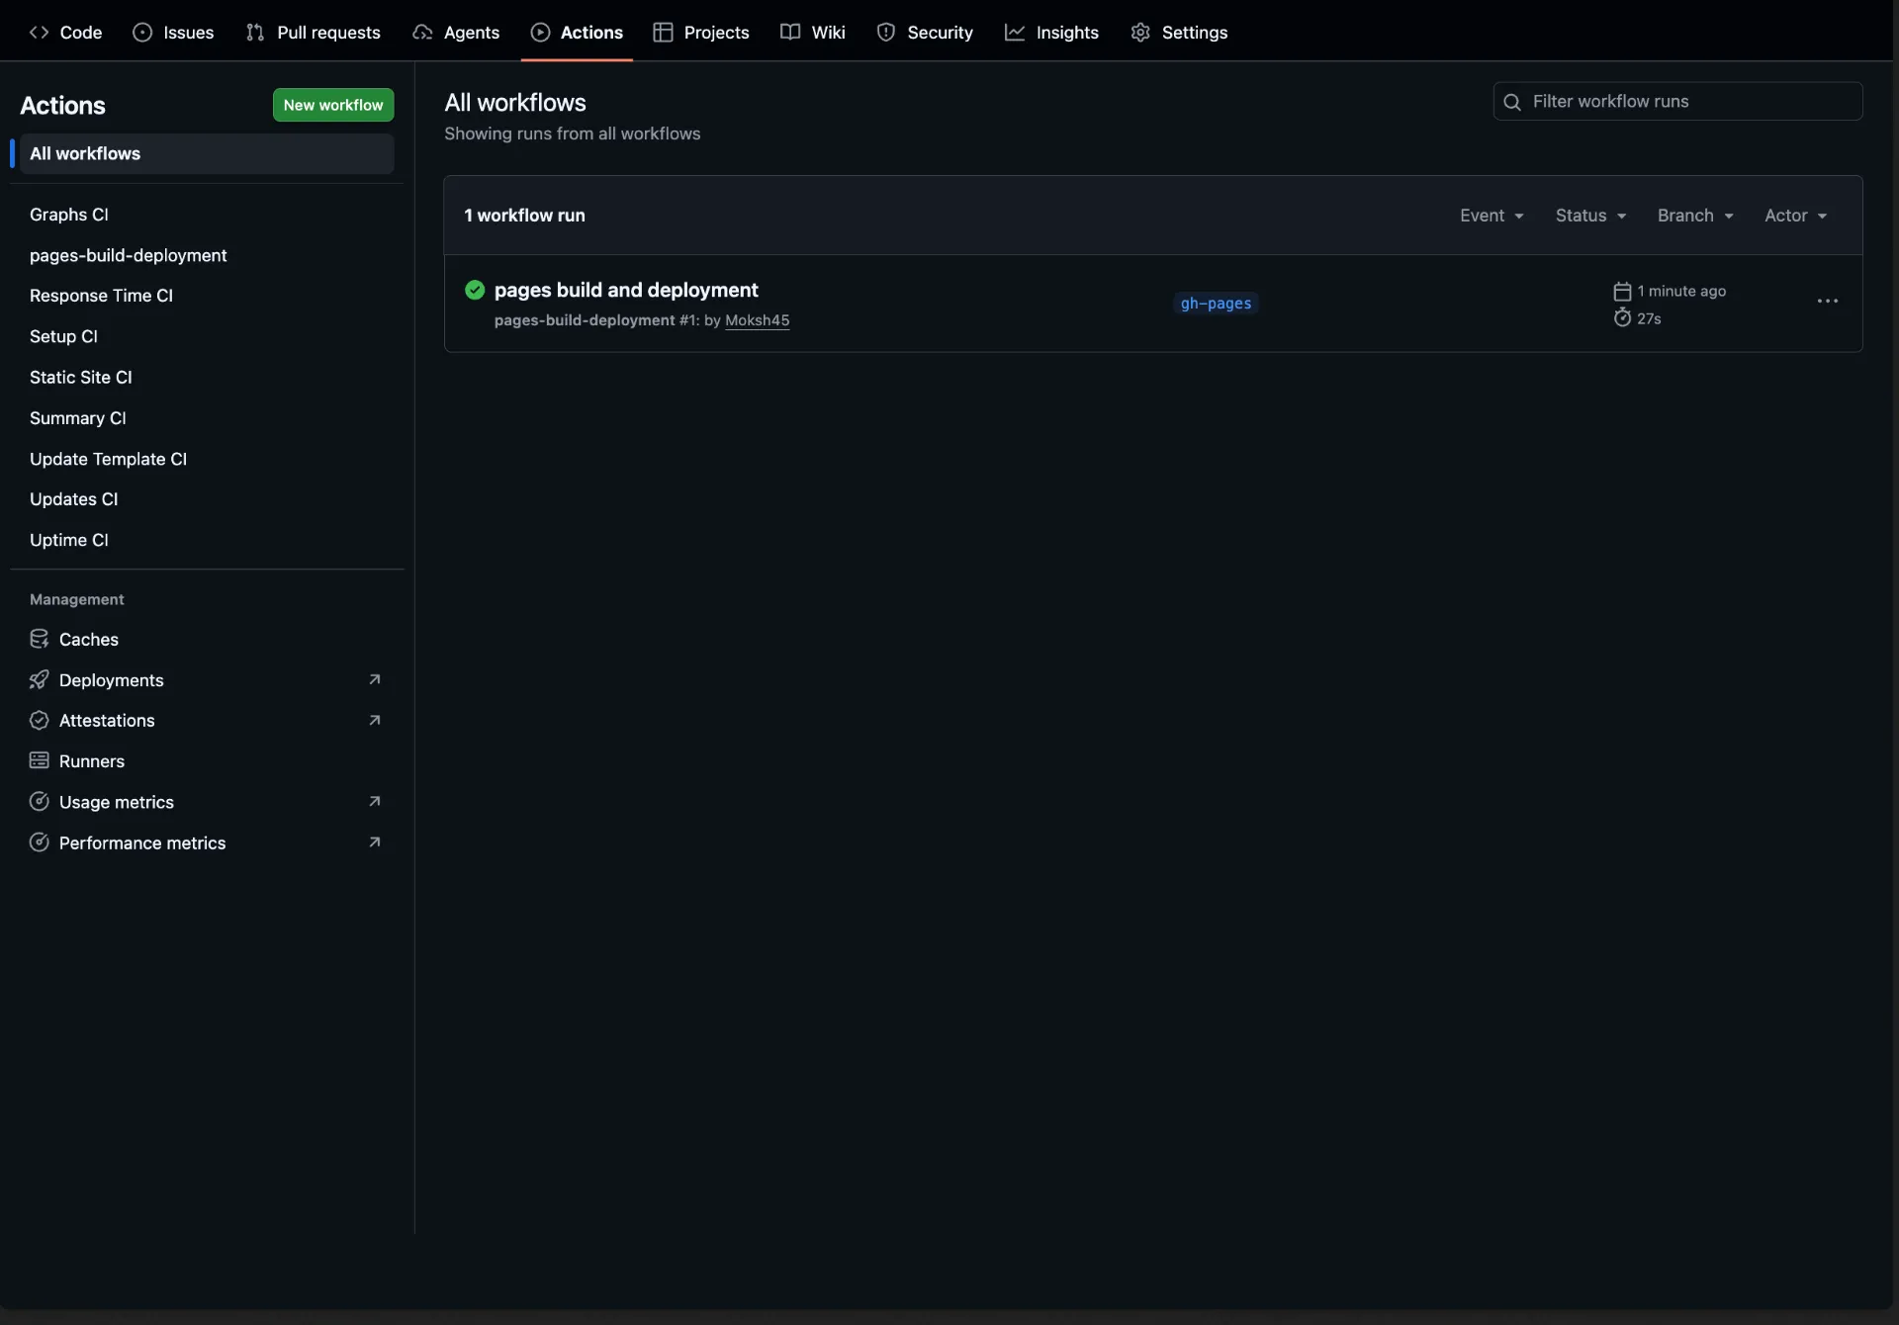This screenshot has width=1899, height=1325.
Task: Open the Wiki tab
Action: pos(813,32)
